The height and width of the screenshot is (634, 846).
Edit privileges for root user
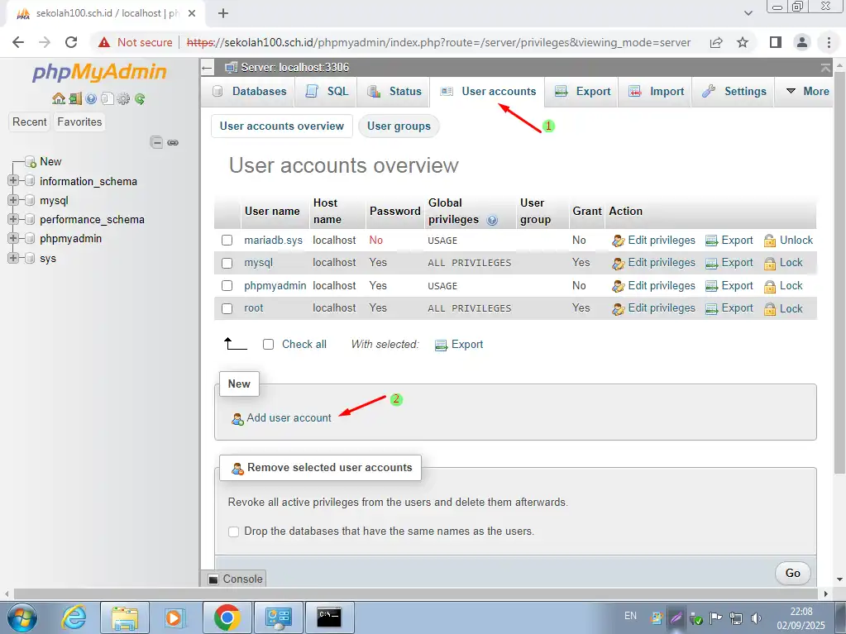pyautogui.click(x=653, y=308)
